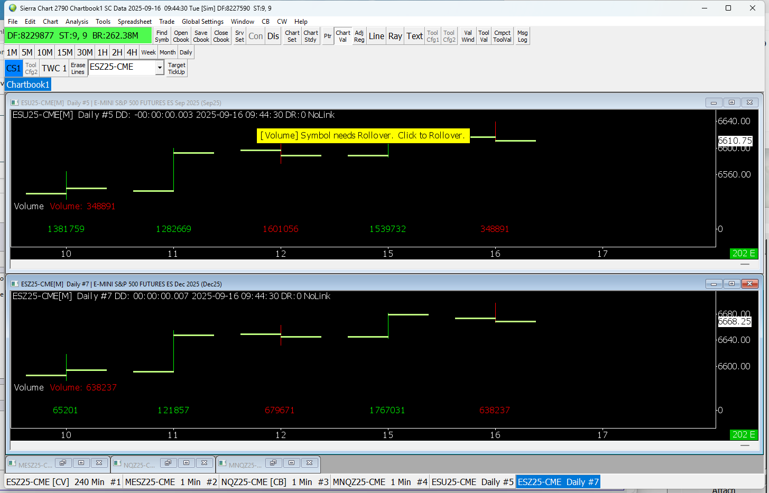Switch to ESZ25-CME Daily #7 tab
Viewport: 769px width, 493px height.
[558, 482]
